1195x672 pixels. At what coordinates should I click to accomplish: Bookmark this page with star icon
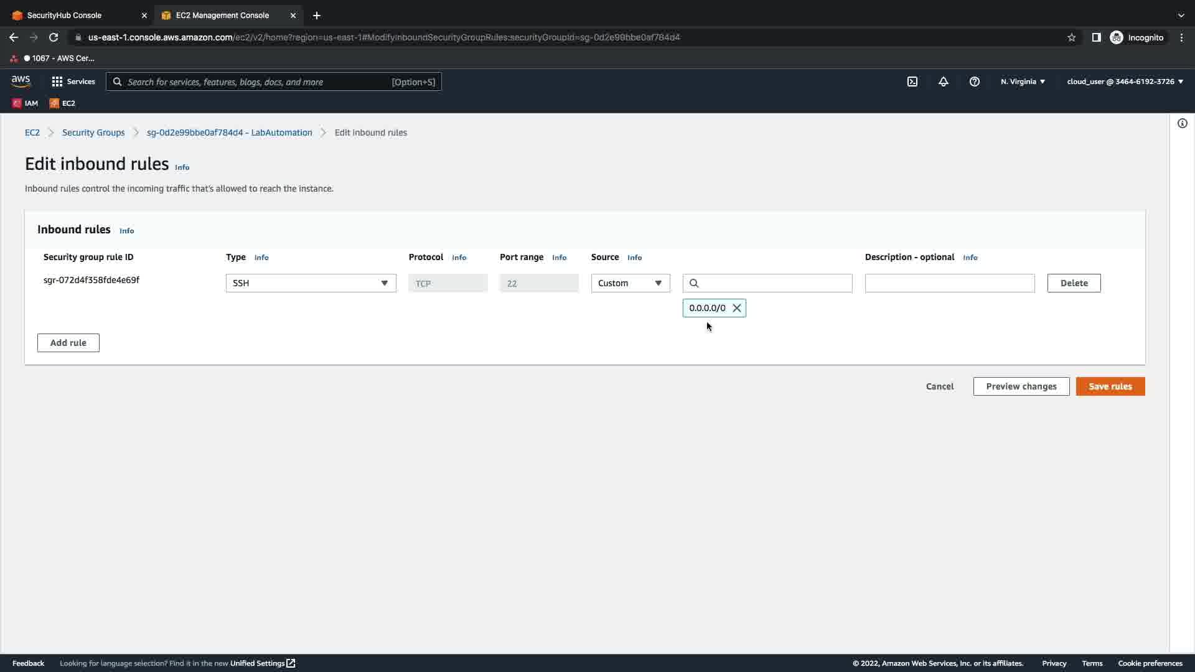(1071, 37)
